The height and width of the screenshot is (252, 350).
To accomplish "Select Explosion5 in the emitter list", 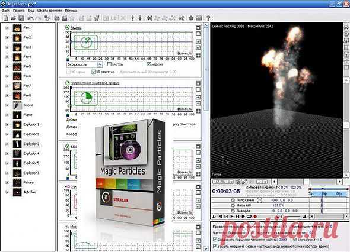I will click(x=31, y=163).
